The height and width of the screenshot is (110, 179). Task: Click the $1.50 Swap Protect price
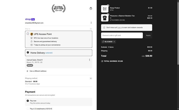[x=150, y=8]
